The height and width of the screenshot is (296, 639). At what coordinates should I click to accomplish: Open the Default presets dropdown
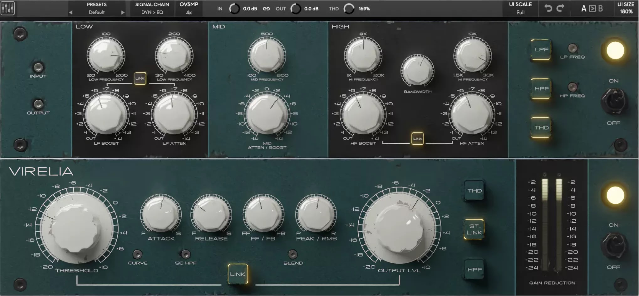pyautogui.click(x=97, y=12)
